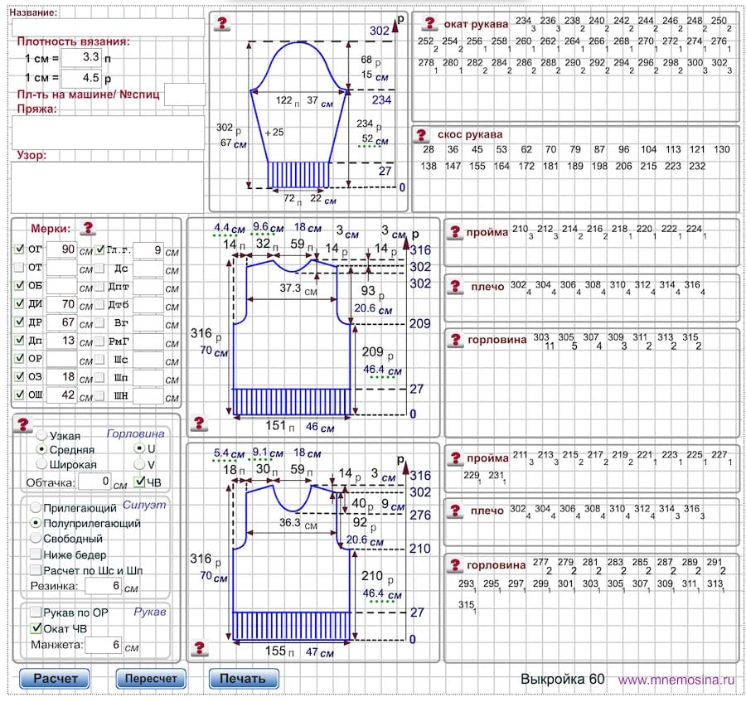Open the www.mnemosina.ru link

(676, 680)
